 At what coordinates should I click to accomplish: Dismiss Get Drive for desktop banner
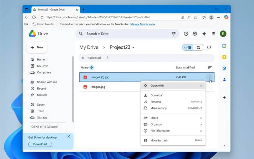(69, 136)
